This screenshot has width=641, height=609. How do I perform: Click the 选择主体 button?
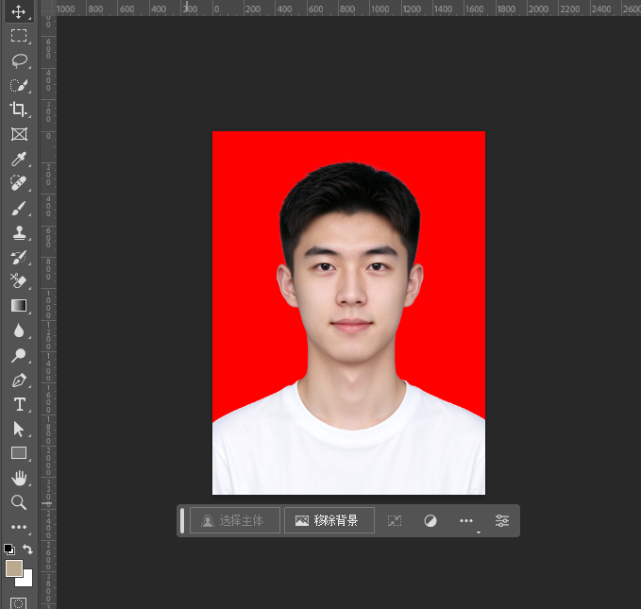[235, 520]
